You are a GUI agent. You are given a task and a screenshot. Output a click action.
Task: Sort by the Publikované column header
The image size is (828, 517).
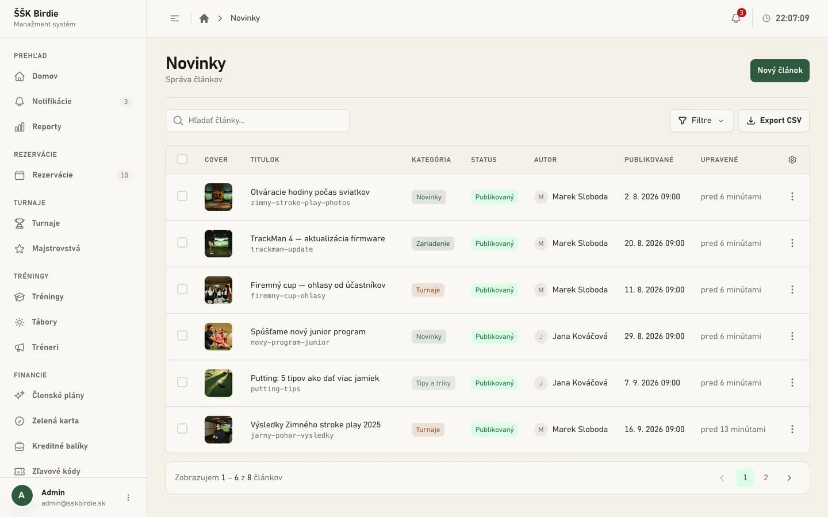649,160
